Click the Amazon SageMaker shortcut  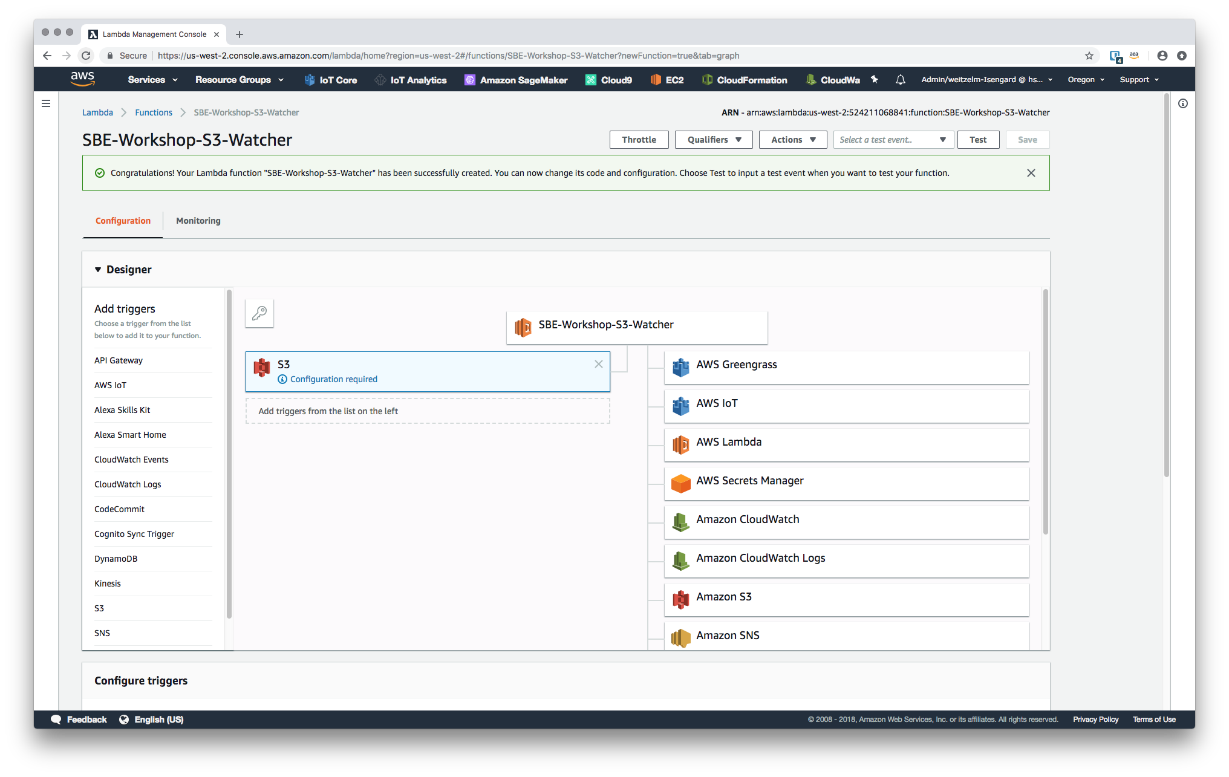click(516, 80)
